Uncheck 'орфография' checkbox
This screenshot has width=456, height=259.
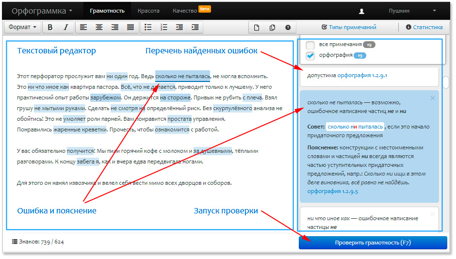click(310, 56)
